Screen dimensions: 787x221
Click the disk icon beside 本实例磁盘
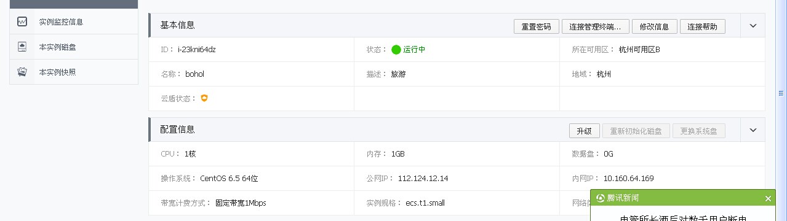coord(22,47)
